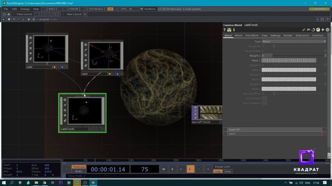Screen dimensions: 332x186
Task: Toggle cam2 orange render flag
Action: pos(109,74)
